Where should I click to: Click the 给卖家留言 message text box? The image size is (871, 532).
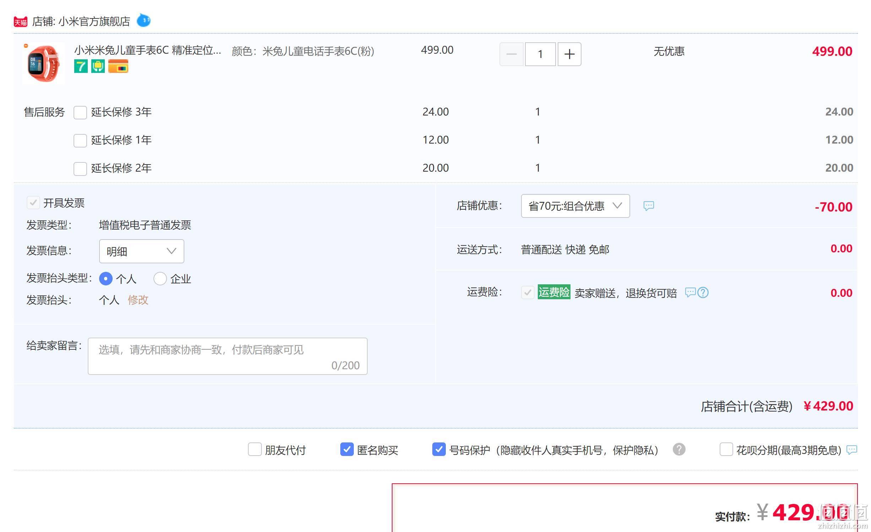(x=227, y=356)
